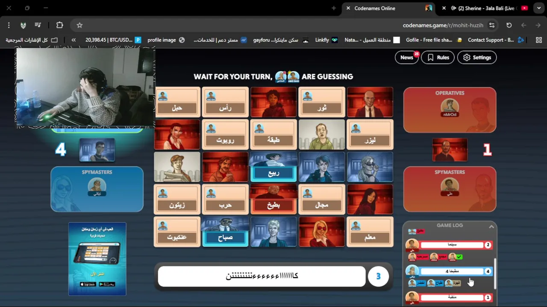Select the حبل word card
Image resolution: width=547 pixels, height=307 pixels.
(x=177, y=102)
